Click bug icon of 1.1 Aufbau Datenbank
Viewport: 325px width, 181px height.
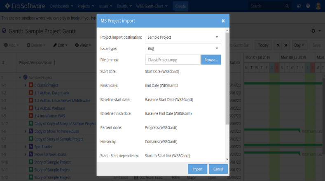tap(30, 93)
